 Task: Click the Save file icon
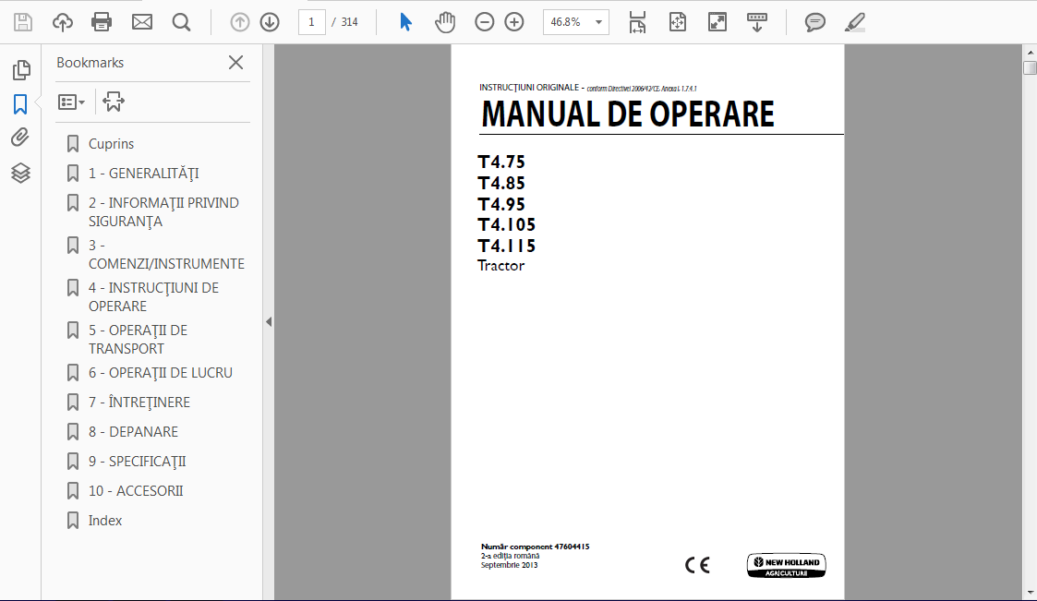point(23,22)
